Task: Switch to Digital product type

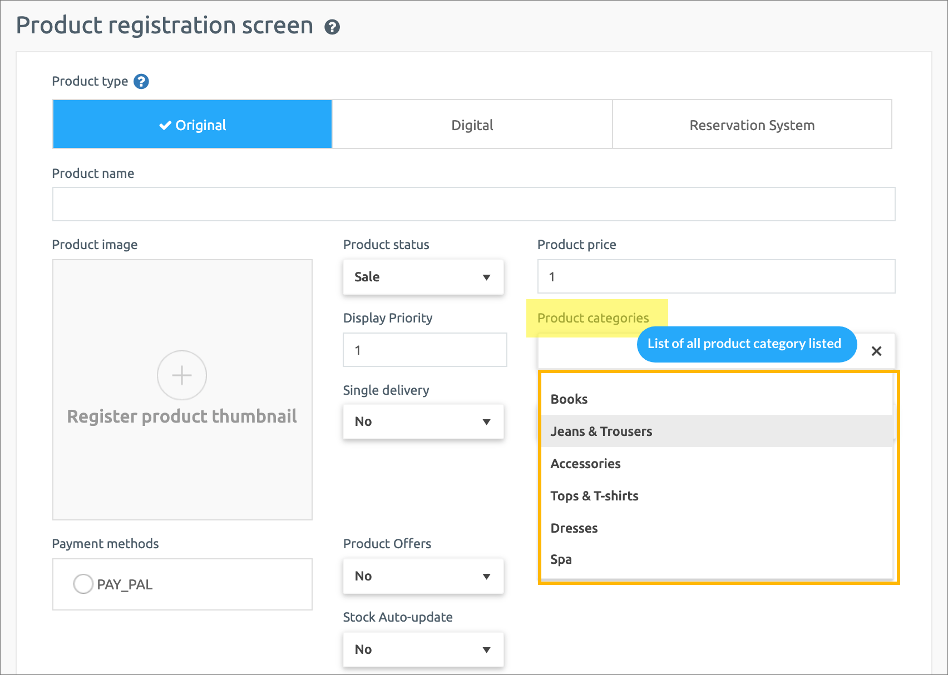Action: coord(472,125)
